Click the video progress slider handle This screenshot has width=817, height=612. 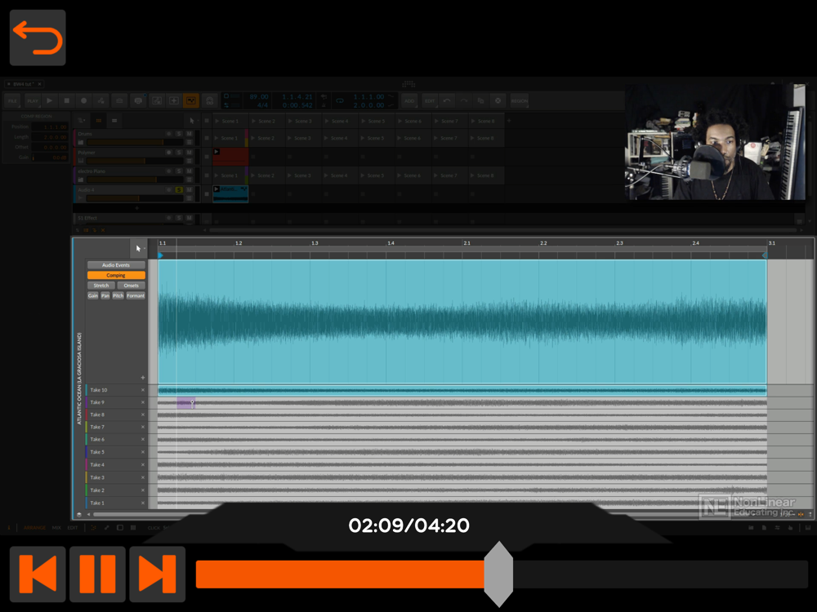coord(498,574)
